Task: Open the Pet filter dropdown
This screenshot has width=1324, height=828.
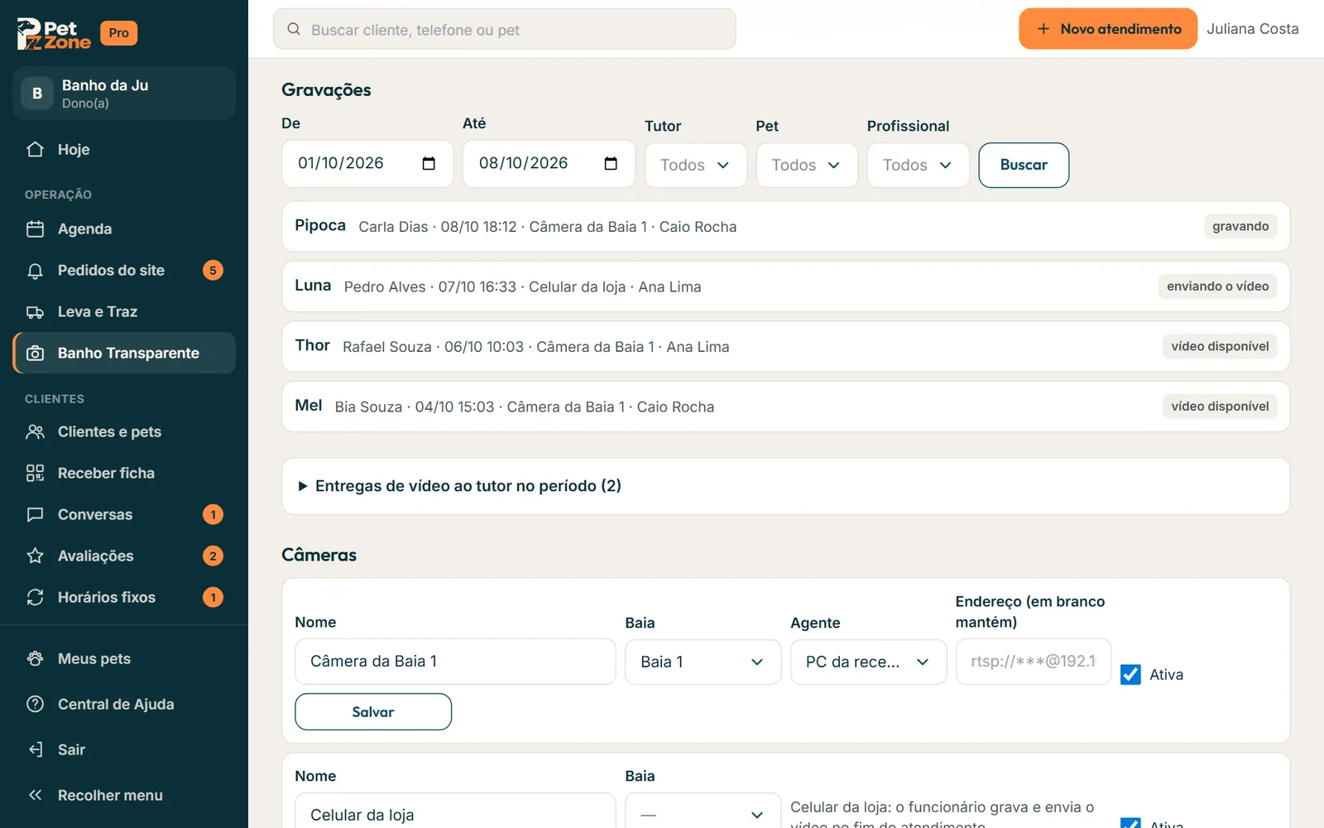Action: [x=807, y=165]
